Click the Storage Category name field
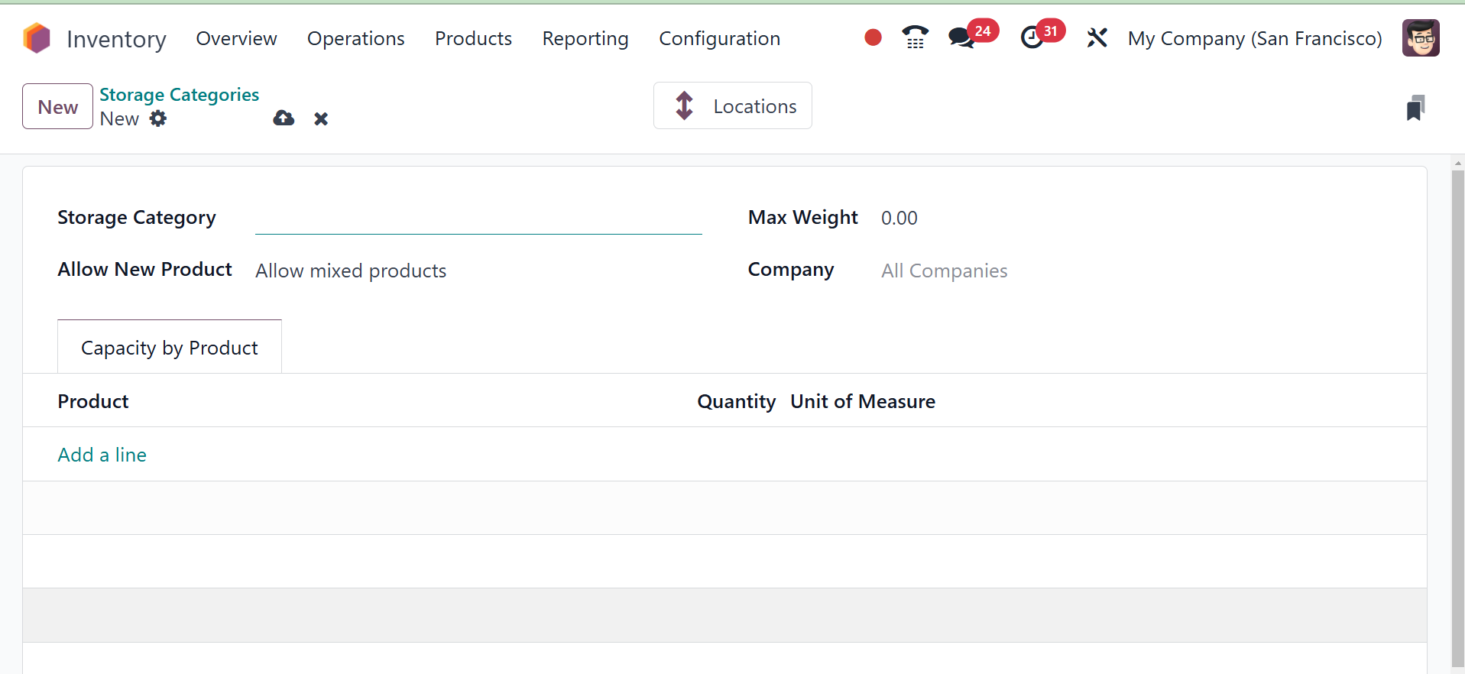Viewport: 1465px width, 674px height. (x=478, y=219)
